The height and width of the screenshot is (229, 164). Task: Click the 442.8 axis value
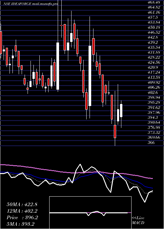click(x=153, y=37)
